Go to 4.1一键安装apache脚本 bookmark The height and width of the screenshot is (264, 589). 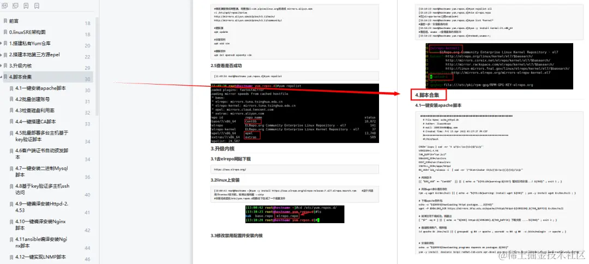[40, 88]
